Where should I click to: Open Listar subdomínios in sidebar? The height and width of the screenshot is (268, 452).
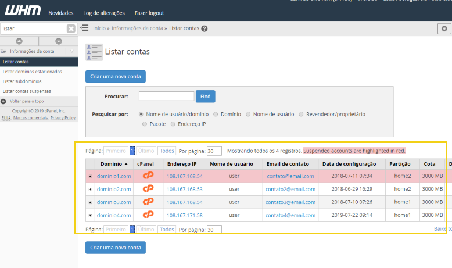(22, 81)
